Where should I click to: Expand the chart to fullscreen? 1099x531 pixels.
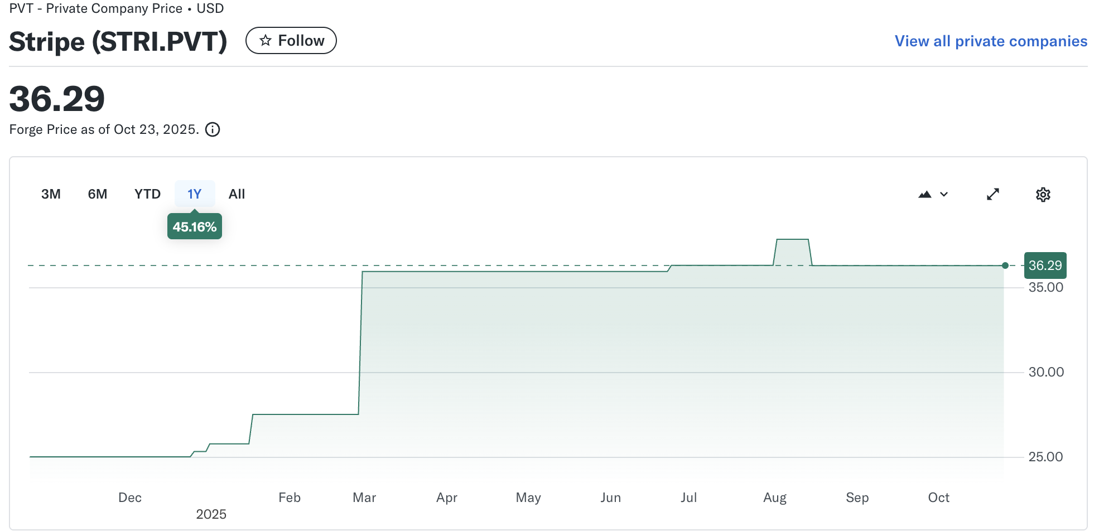tap(993, 194)
